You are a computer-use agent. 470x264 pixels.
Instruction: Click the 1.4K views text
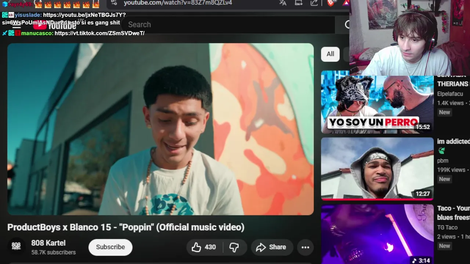(450, 103)
